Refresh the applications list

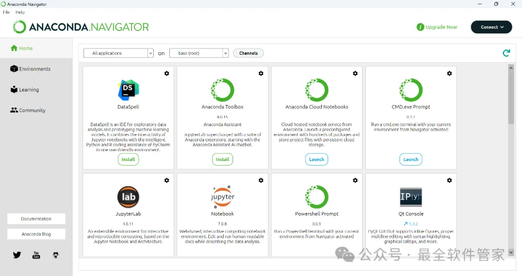(x=507, y=53)
